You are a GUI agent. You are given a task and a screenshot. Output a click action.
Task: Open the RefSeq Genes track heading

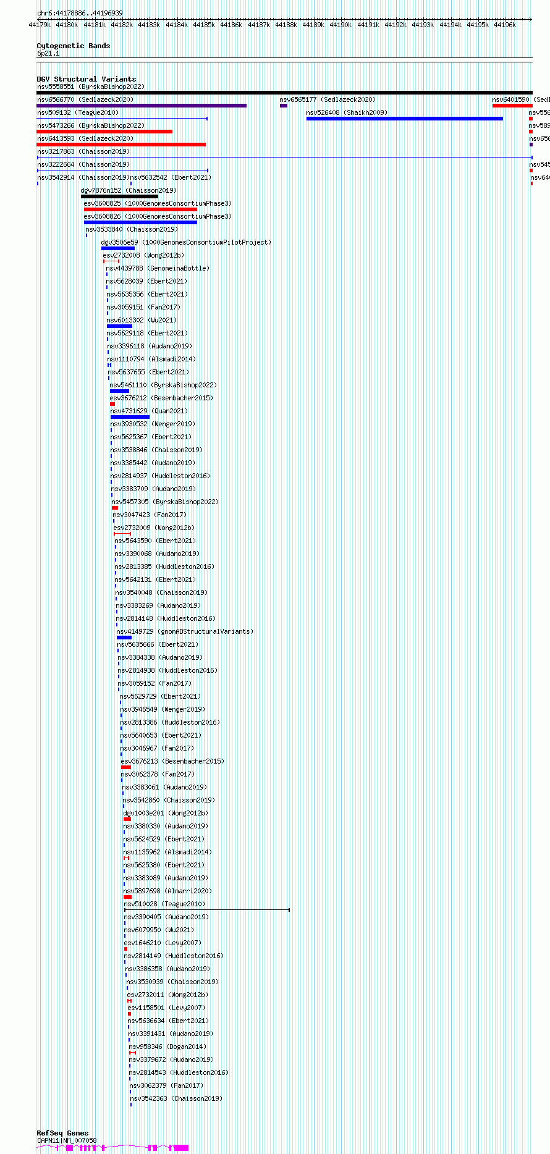click(62, 1133)
